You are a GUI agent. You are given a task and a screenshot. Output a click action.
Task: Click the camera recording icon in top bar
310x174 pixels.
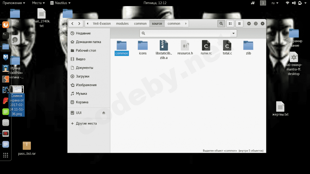point(253,3)
